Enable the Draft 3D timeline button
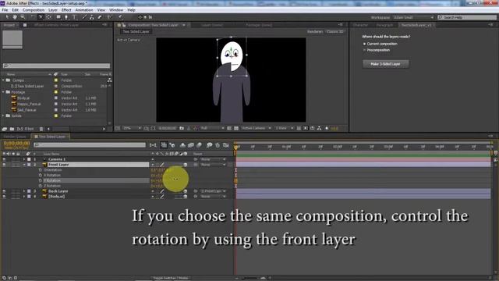 (x=172, y=145)
